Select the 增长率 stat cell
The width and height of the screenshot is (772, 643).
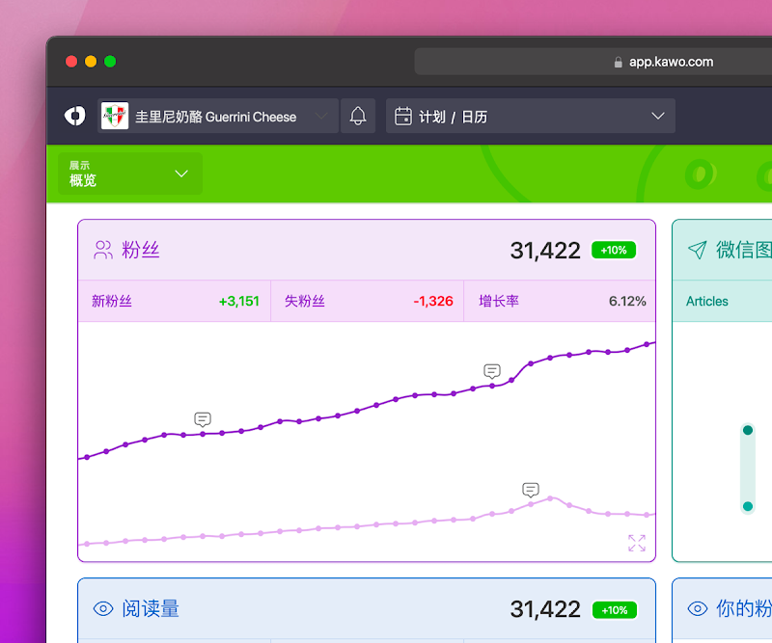560,301
